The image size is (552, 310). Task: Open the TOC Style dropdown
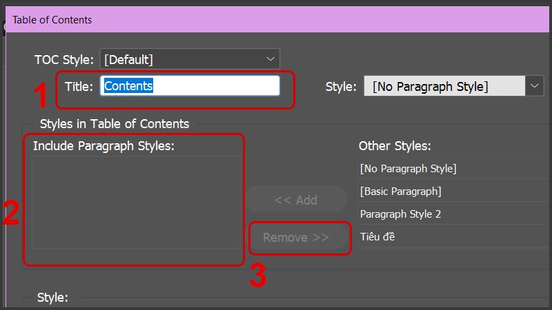(190, 59)
